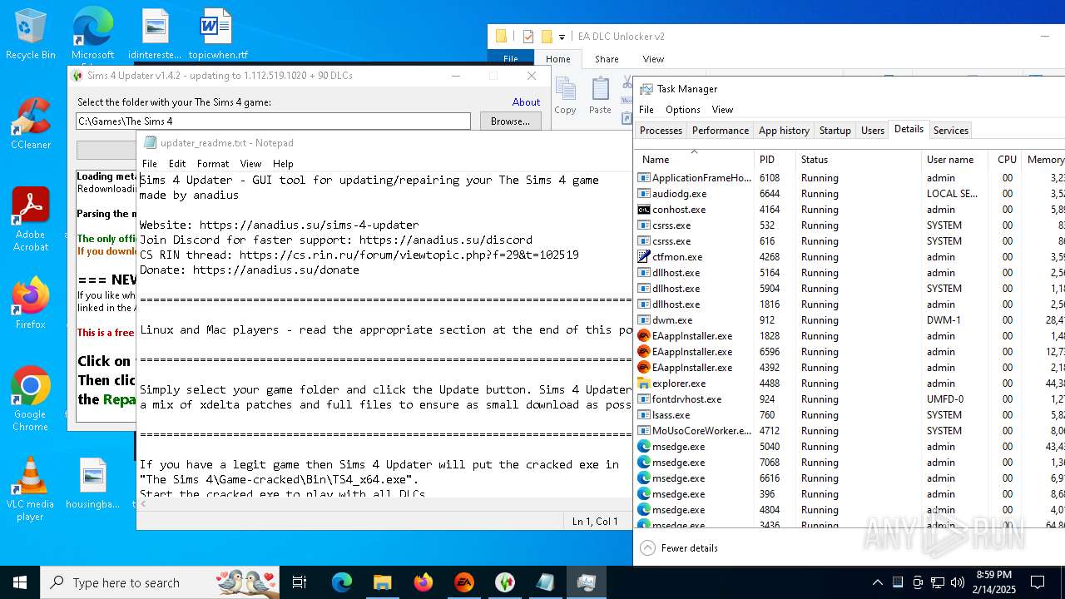Click the volume icon in system tray
The width and height of the screenshot is (1065, 599).
[x=958, y=582]
